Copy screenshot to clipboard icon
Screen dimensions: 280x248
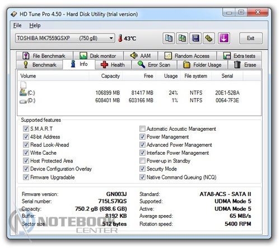(x=182, y=39)
